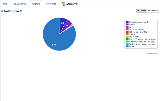Click the yellow my tweets legend swatch

point(127,37)
